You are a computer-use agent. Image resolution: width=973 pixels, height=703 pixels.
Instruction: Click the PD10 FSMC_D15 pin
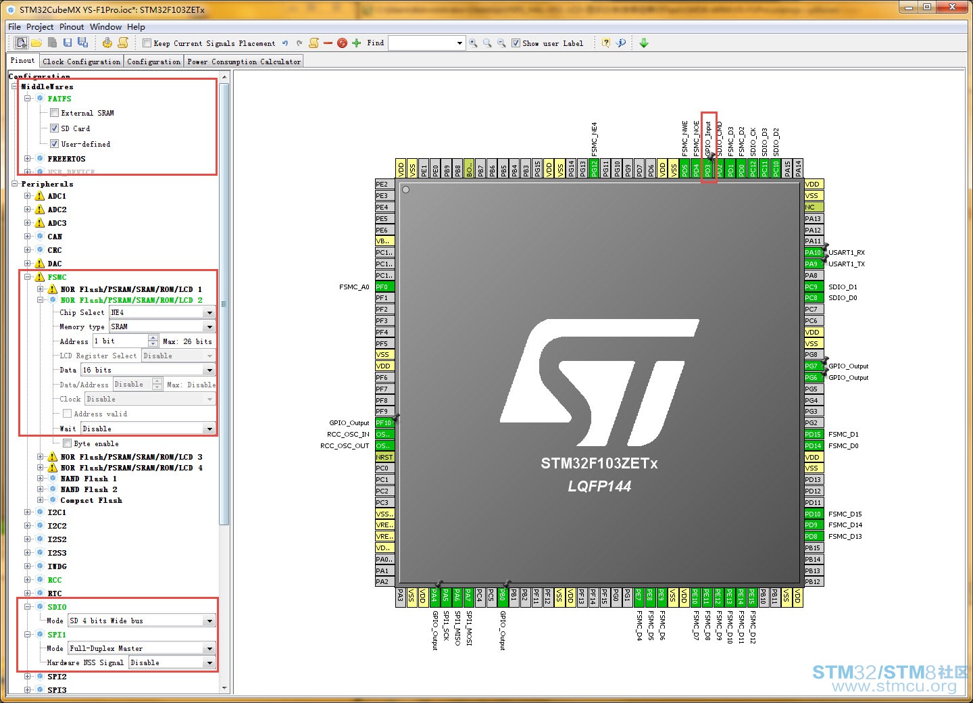(x=813, y=514)
